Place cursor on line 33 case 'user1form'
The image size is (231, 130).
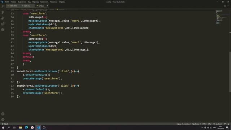point(35,13)
